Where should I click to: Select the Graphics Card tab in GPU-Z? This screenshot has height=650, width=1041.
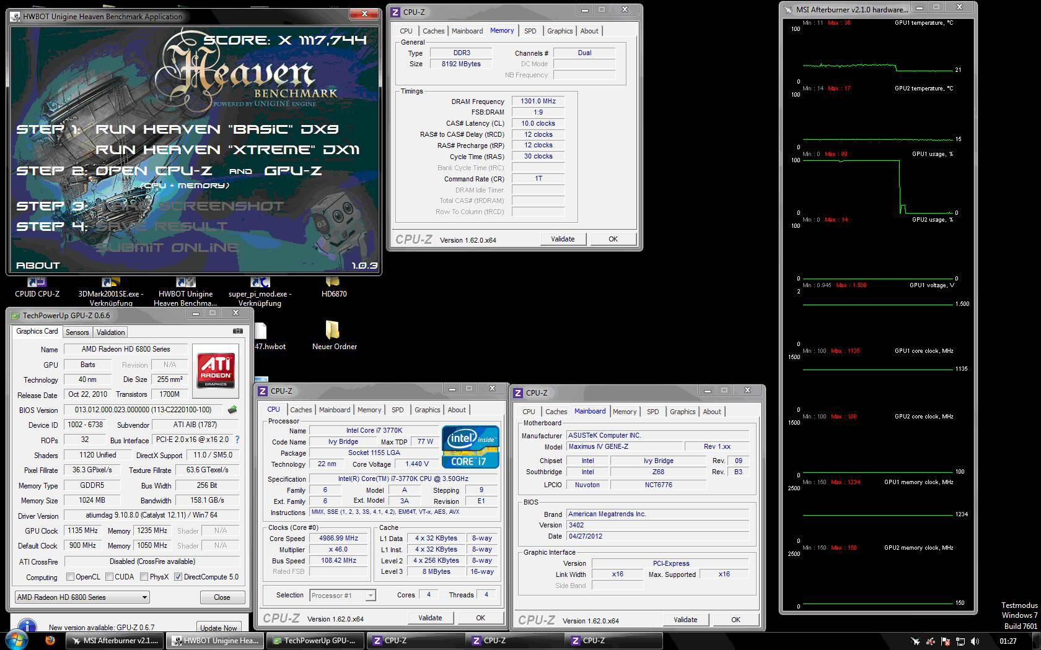tap(37, 331)
